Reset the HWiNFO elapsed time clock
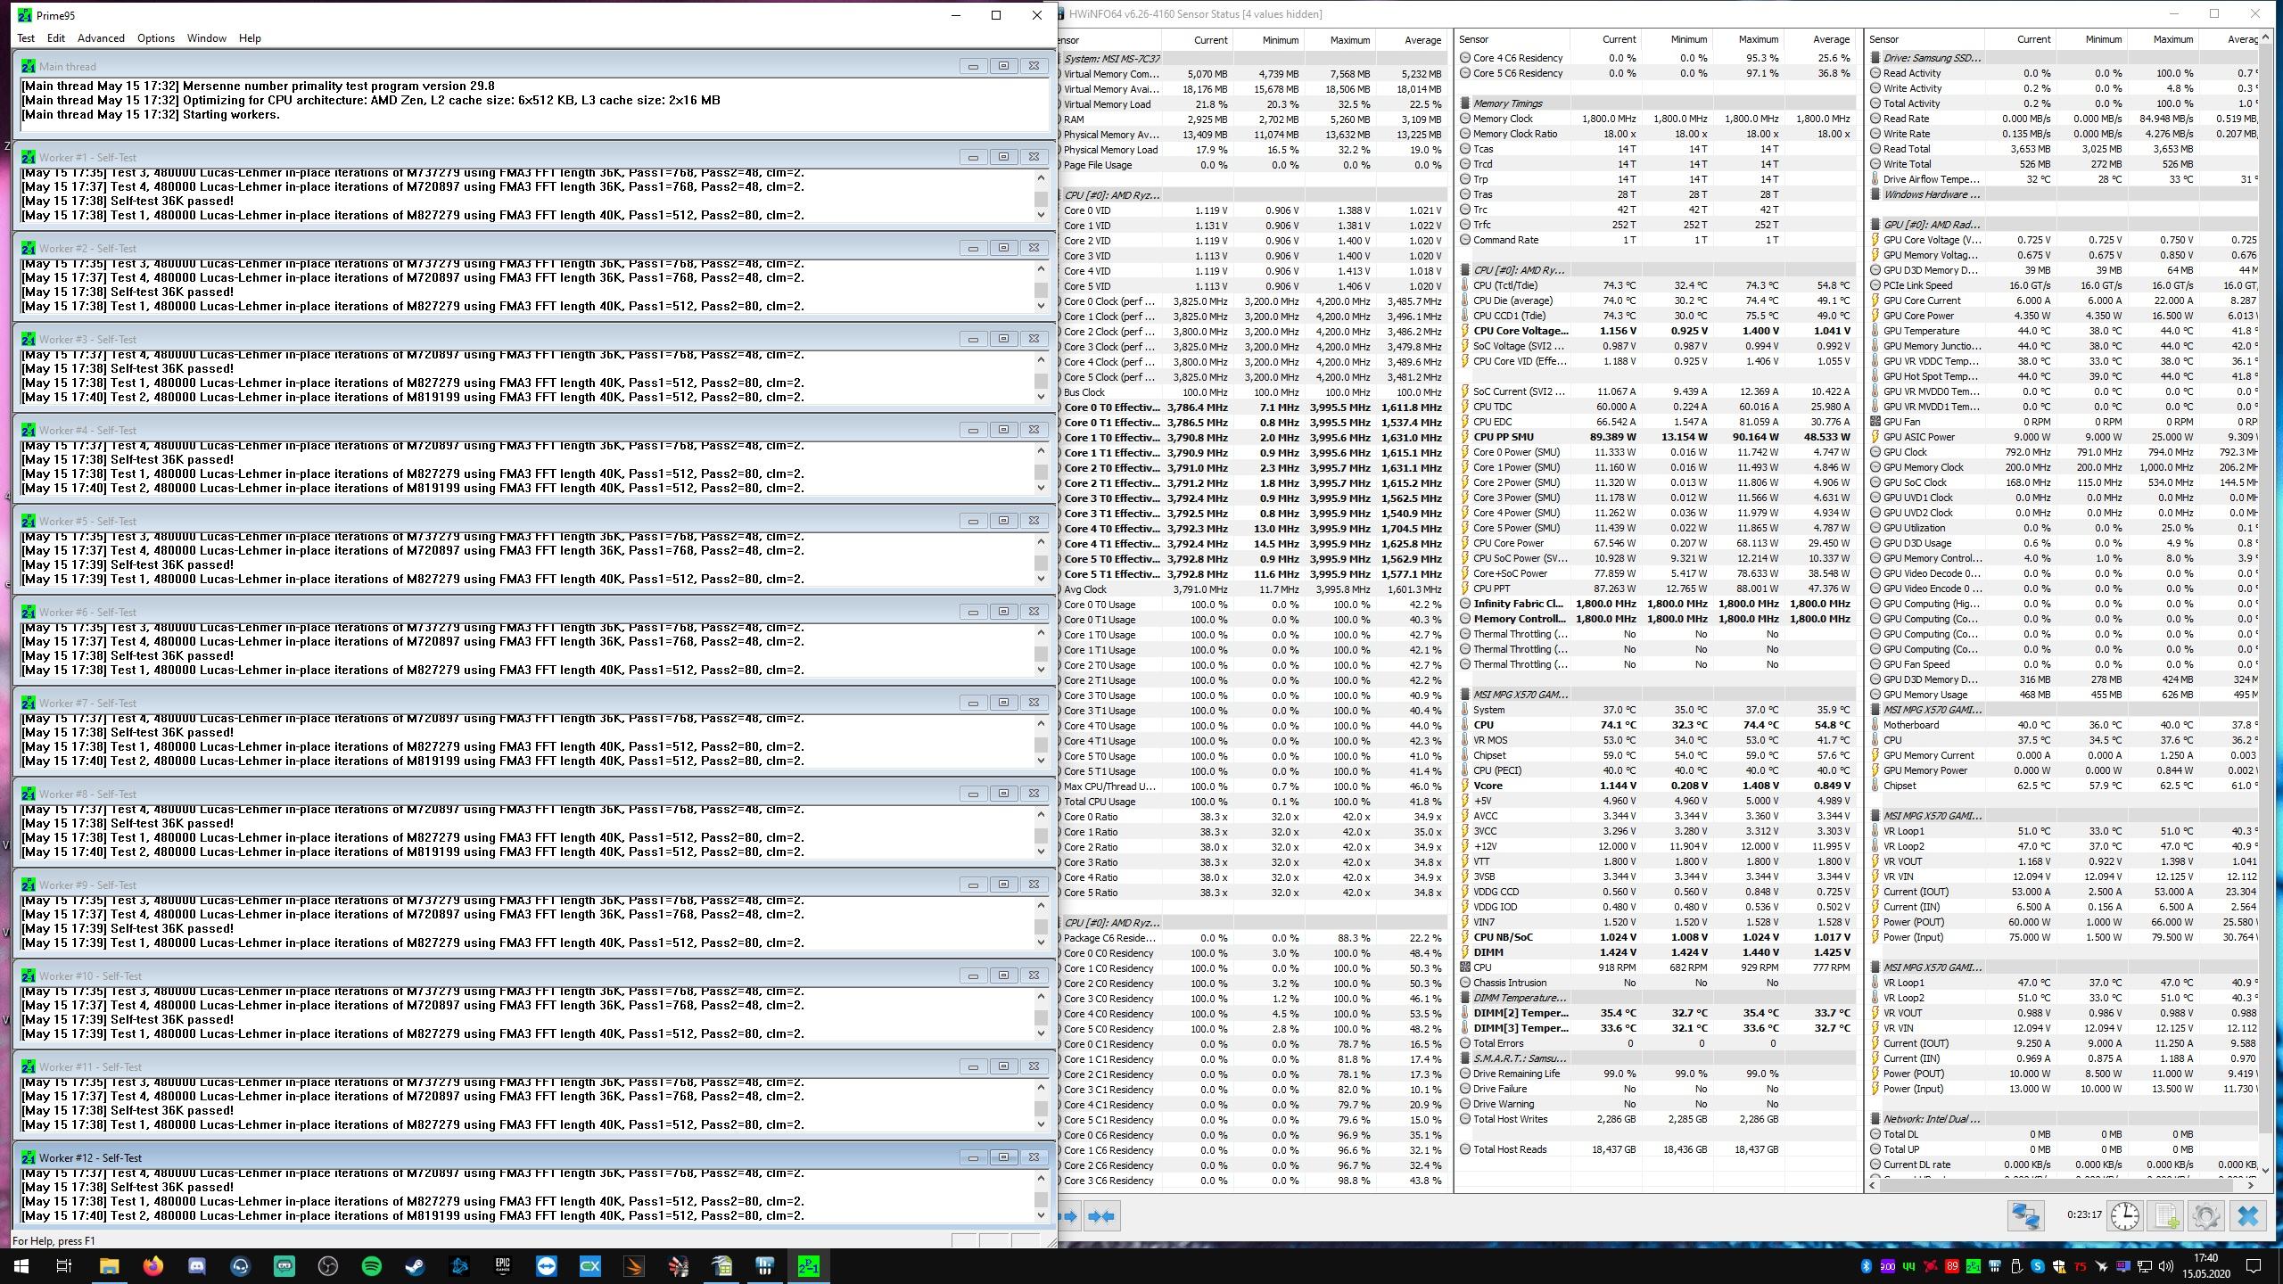The width and height of the screenshot is (2283, 1284). (2125, 1216)
